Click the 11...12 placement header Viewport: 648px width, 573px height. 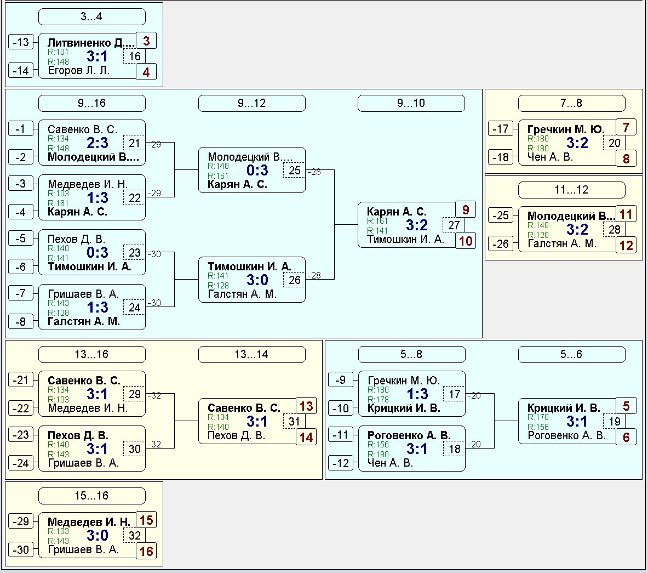571,190
